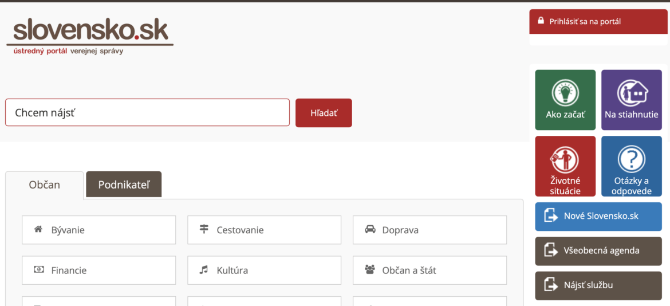The width and height of the screenshot is (670, 306).
Task: Click the signpost icon next to Cestovanie
Action: pos(204,229)
